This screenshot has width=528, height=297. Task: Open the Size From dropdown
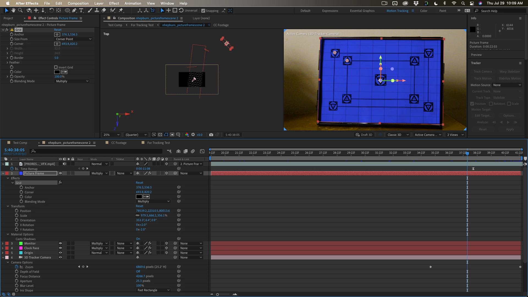(73, 39)
